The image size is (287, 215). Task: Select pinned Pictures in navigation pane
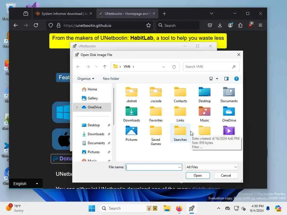[94, 152]
